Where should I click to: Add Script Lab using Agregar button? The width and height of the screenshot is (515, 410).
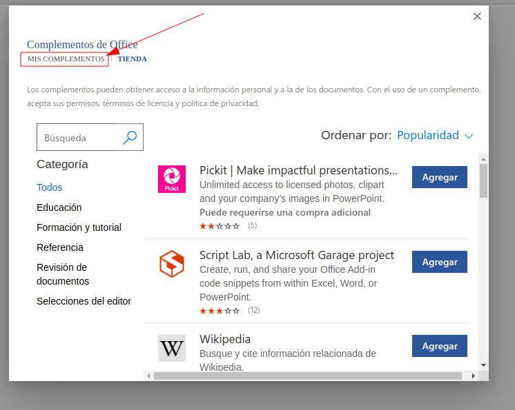click(x=439, y=262)
